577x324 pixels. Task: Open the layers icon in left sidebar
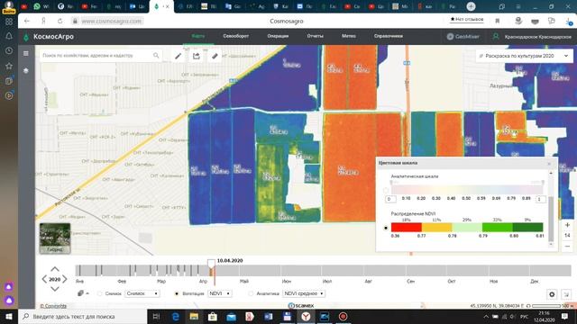[26, 70]
